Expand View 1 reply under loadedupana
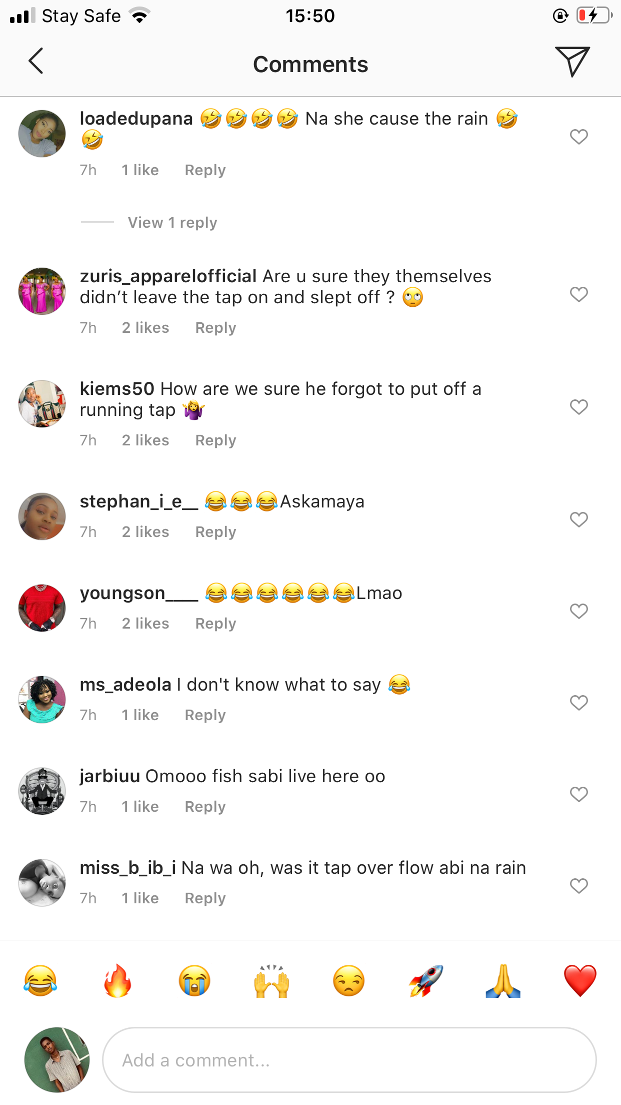The width and height of the screenshot is (621, 1105). point(172,223)
